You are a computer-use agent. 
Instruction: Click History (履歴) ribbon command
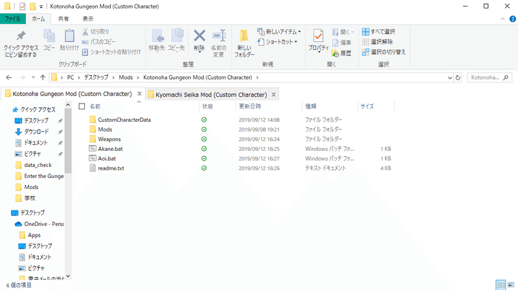[342, 53]
